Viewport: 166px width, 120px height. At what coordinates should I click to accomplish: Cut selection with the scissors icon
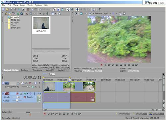pyautogui.click(x=28, y=9)
